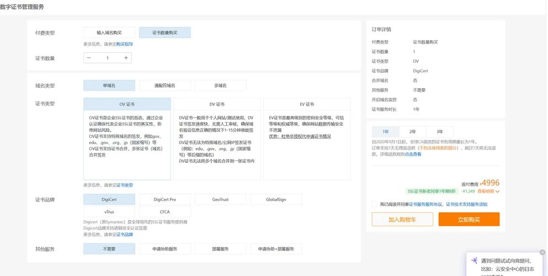Increase certificate quantity with plus button

tap(126, 58)
